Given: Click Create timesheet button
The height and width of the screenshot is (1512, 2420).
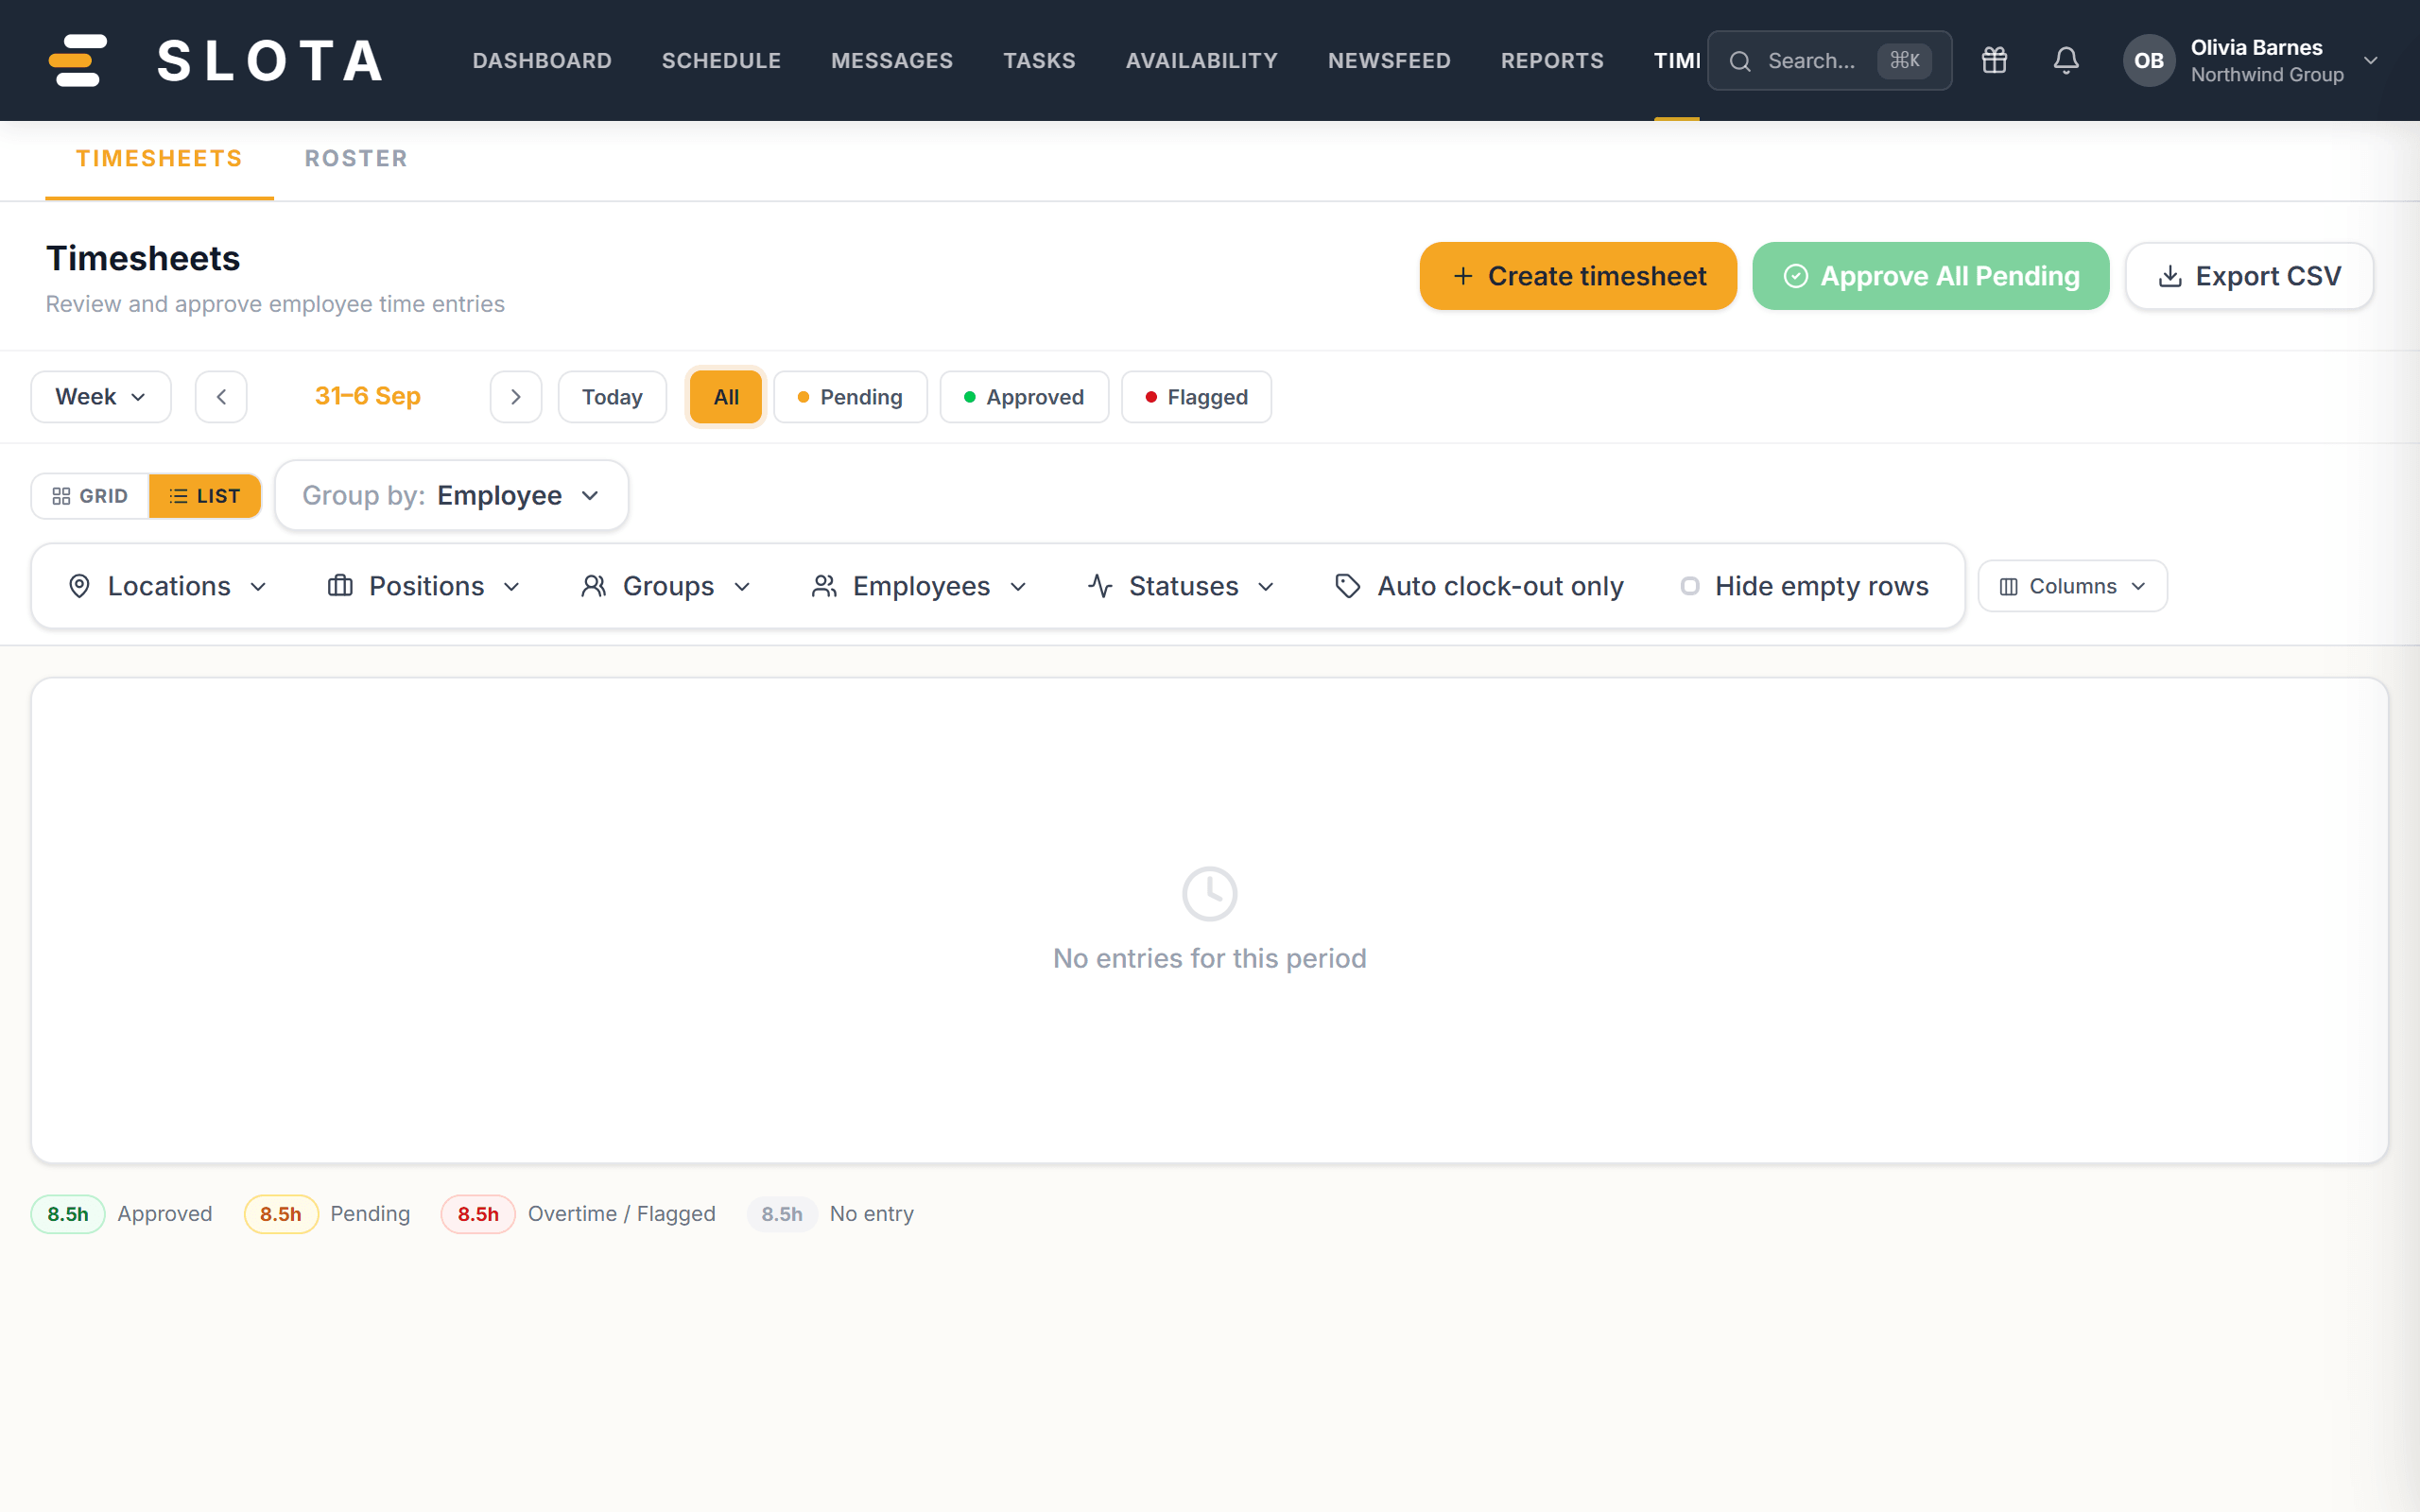Looking at the screenshot, I should click(x=1578, y=276).
